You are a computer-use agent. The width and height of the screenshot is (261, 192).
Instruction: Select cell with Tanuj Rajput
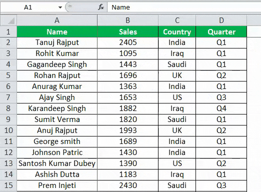click(57, 42)
